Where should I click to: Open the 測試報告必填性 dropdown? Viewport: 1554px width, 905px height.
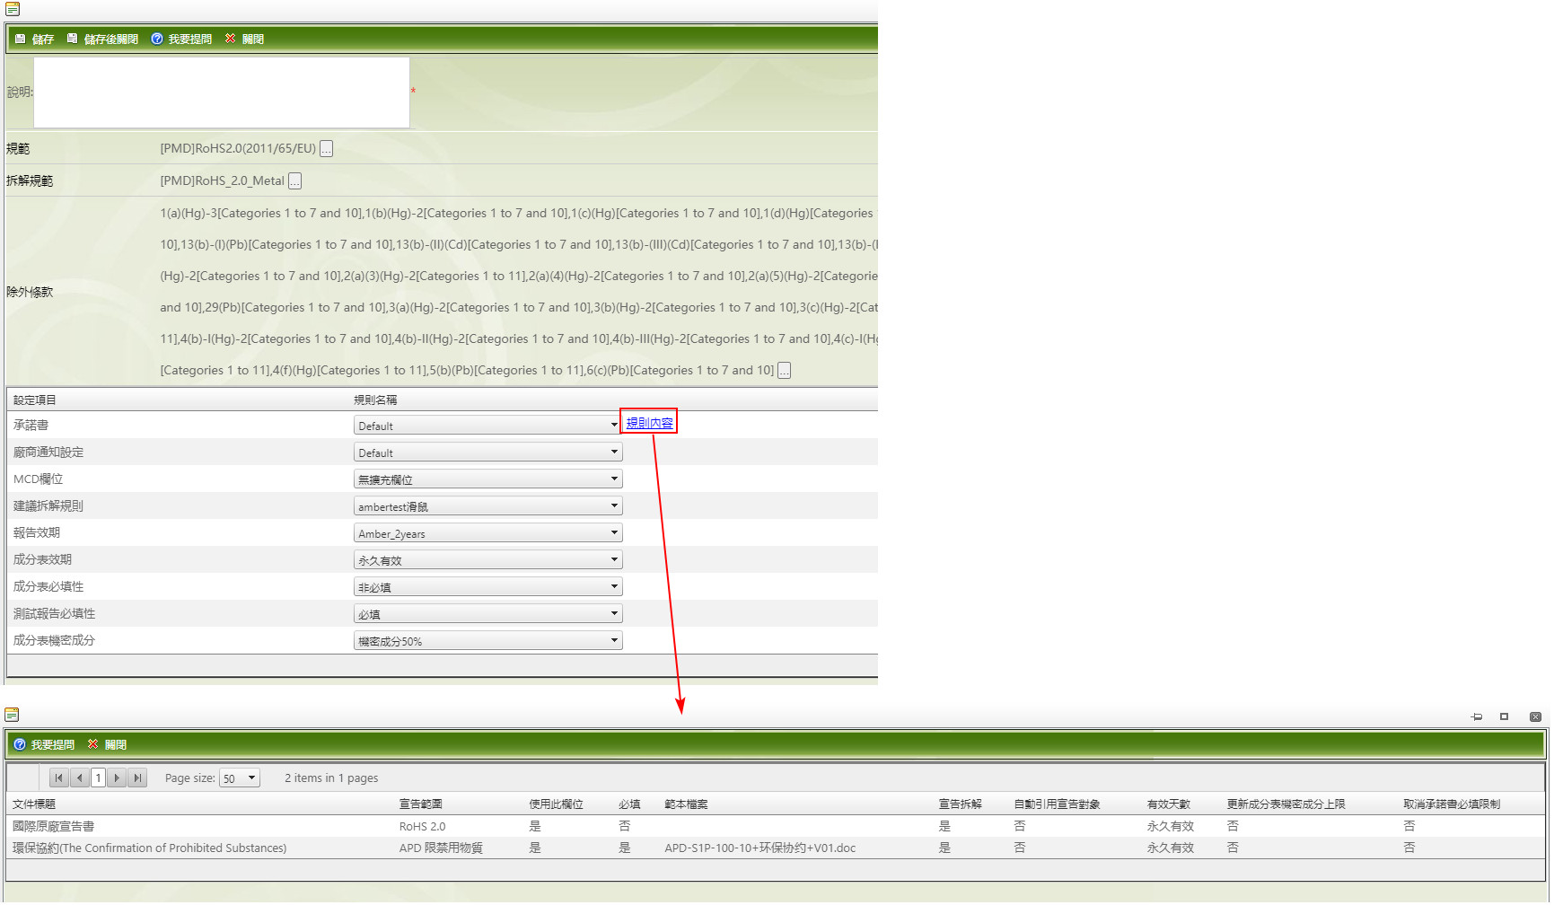tap(487, 614)
